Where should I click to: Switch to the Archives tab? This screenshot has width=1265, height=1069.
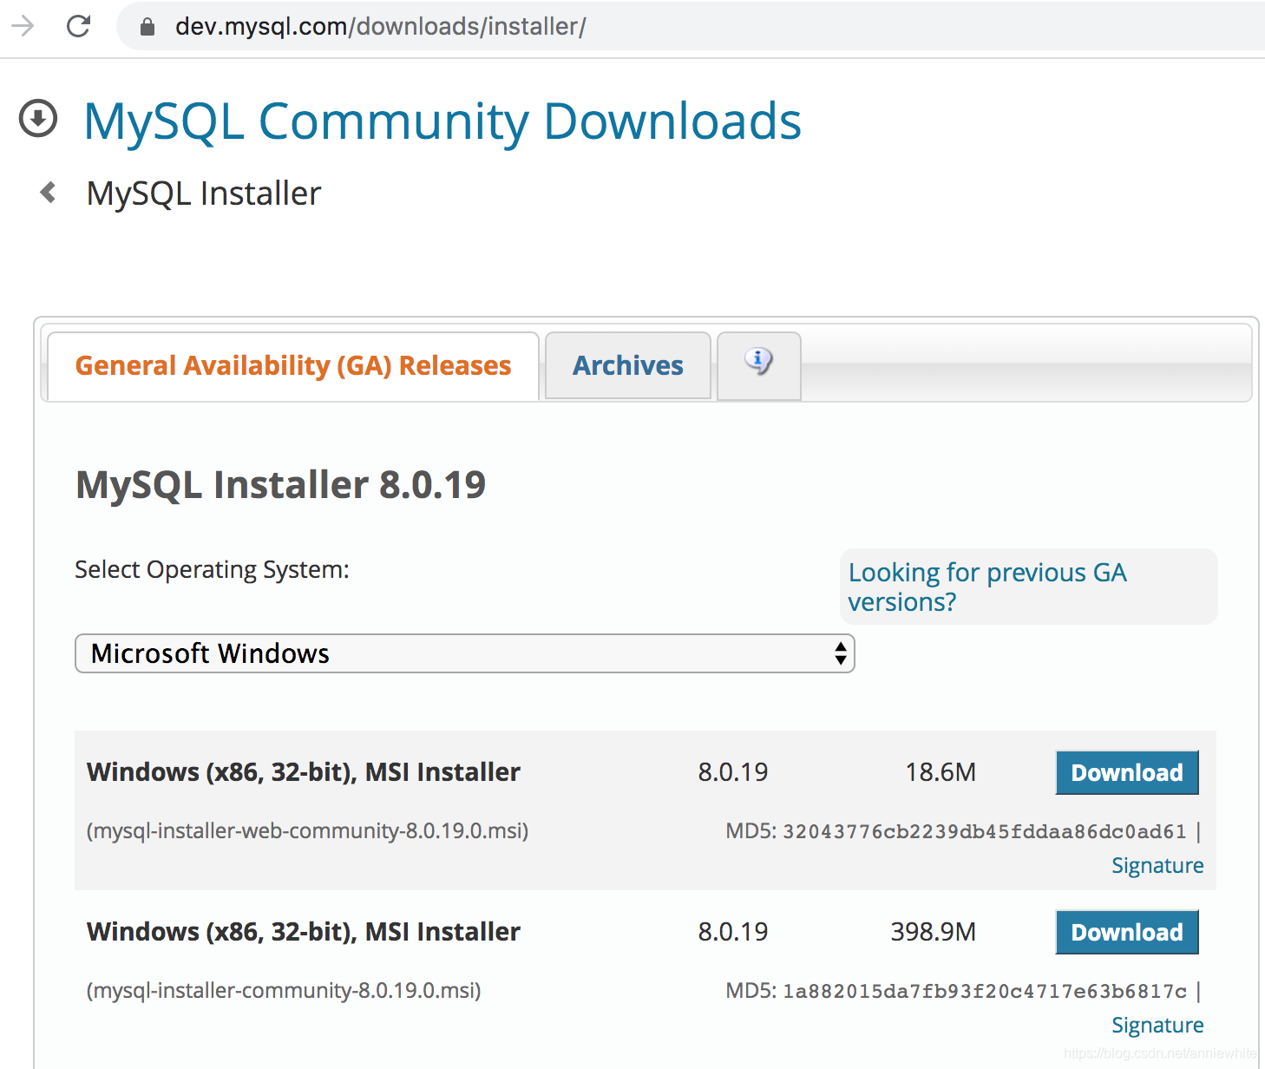point(628,365)
